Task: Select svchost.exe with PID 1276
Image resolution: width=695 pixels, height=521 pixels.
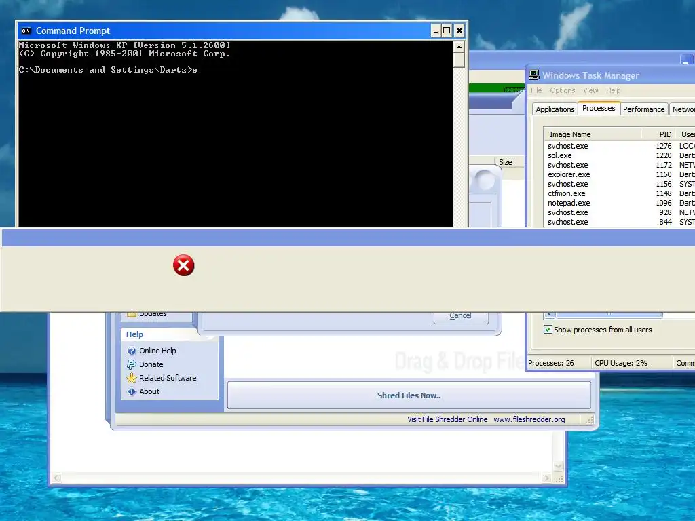Action: click(x=619, y=146)
